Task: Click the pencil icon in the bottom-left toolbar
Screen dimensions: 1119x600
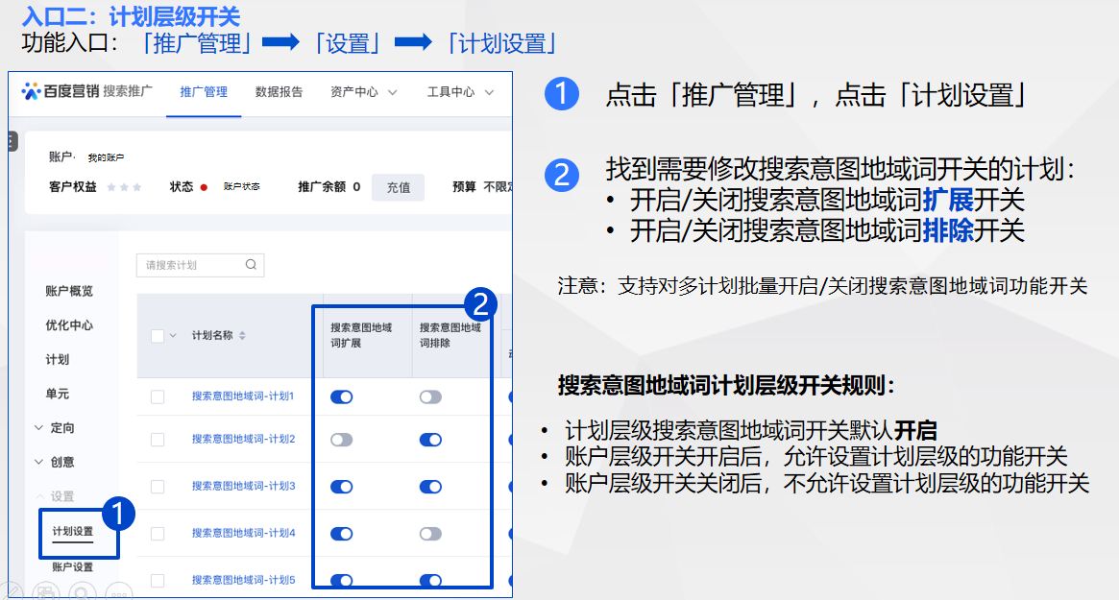Action: point(11,591)
